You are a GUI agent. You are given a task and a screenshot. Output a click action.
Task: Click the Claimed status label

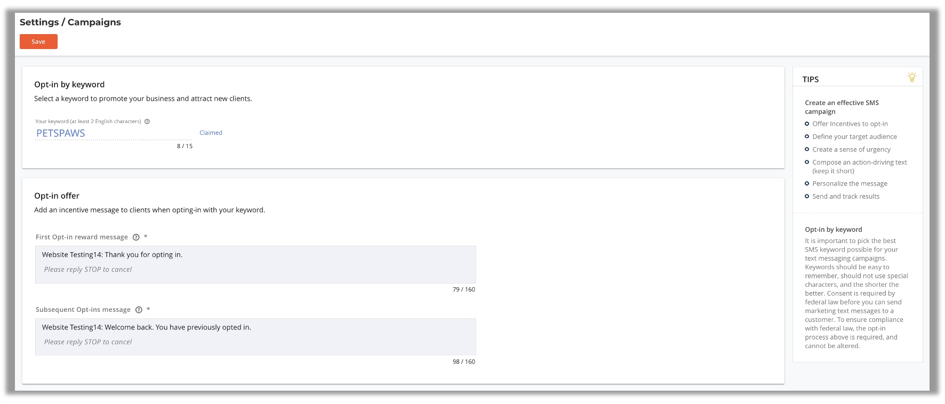coord(211,133)
